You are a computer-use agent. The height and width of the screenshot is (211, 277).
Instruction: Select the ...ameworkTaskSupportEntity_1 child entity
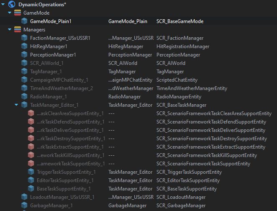(x=71, y=164)
